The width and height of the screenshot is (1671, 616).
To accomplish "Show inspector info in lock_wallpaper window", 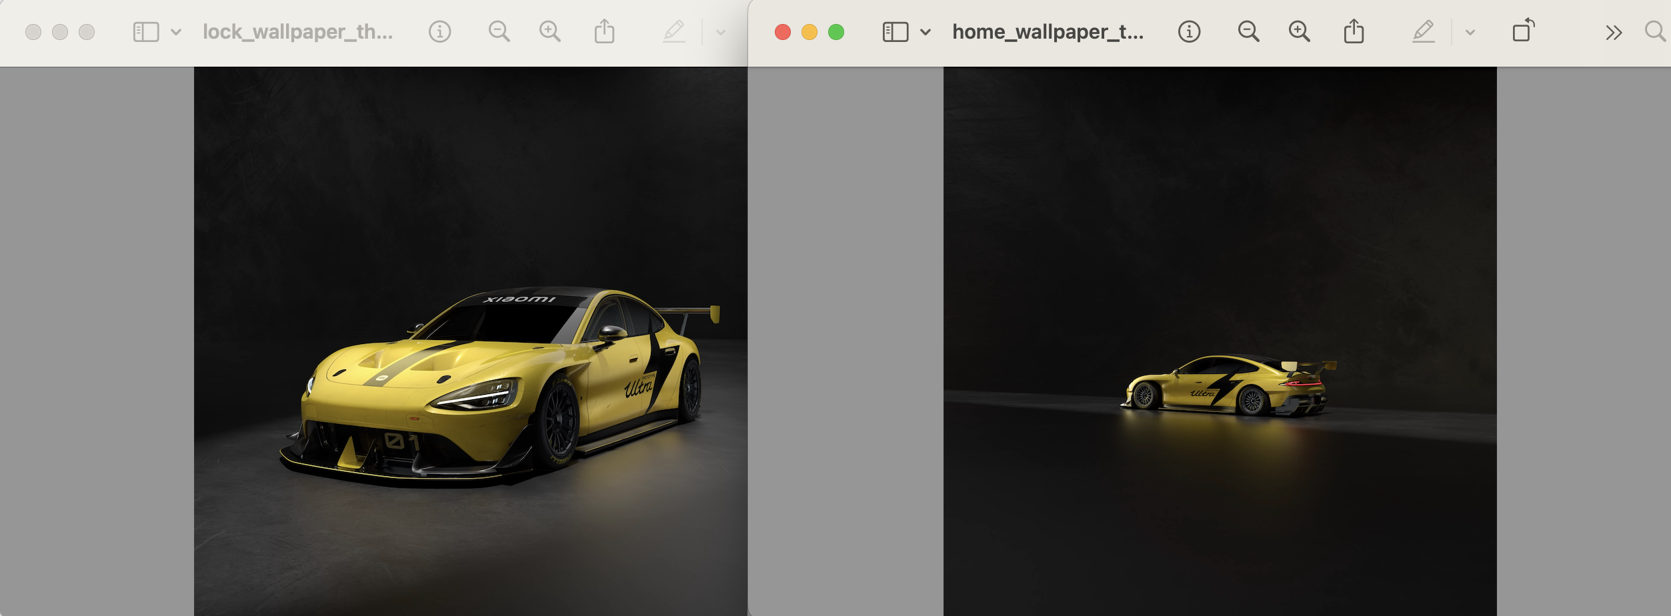I will [x=439, y=32].
